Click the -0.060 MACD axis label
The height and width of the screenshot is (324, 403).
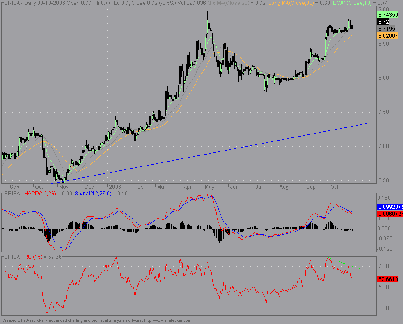tap(384, 239)
